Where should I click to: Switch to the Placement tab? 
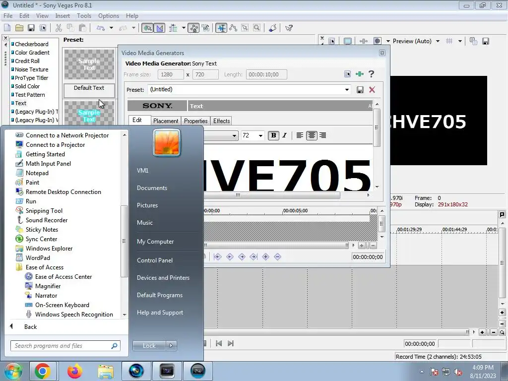point(166,121)
